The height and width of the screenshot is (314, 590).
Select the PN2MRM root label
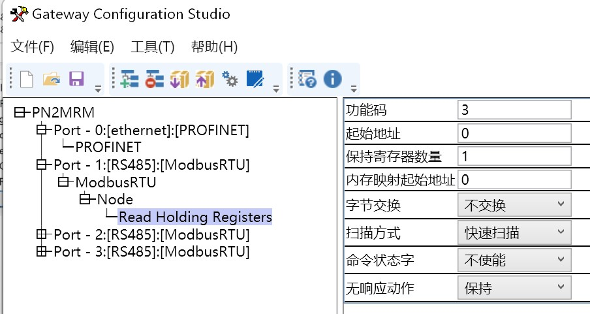coord(63,112)
